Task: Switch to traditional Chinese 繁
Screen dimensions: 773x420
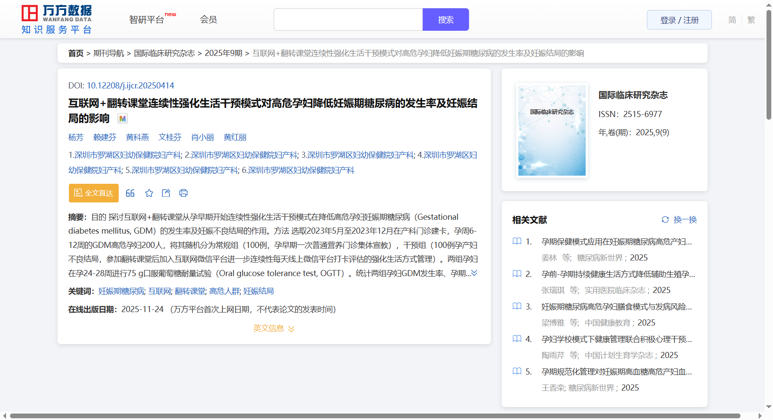Action: pyautogui.click(x=751, y=20)
